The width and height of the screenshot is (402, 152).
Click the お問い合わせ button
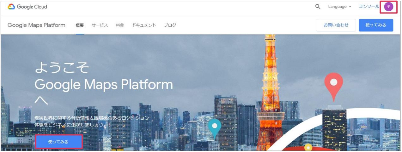coord(336,25)
